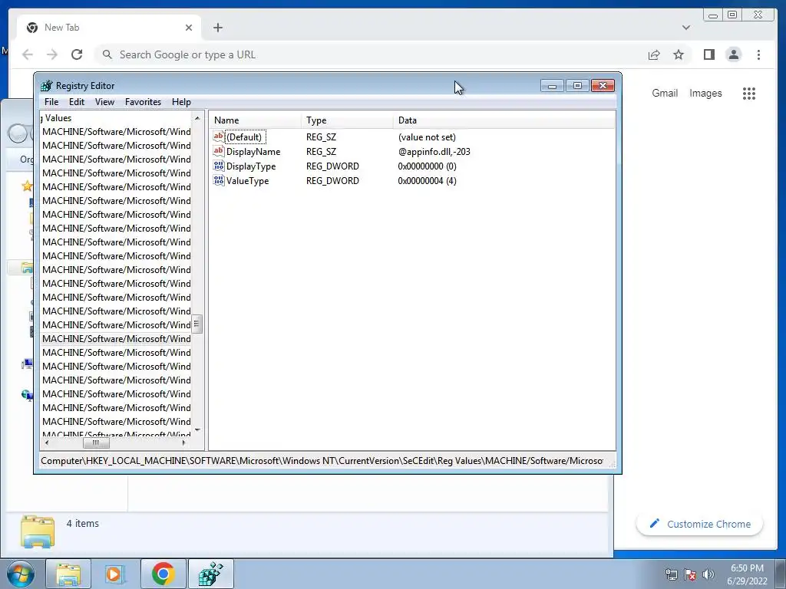This screenshot has height=589, width=786.
Task: Reload the Chrome page
Action: coord(77,54)
